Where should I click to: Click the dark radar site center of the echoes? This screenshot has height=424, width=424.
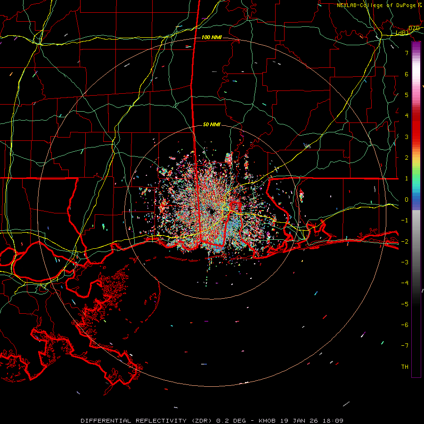point(212,212)
